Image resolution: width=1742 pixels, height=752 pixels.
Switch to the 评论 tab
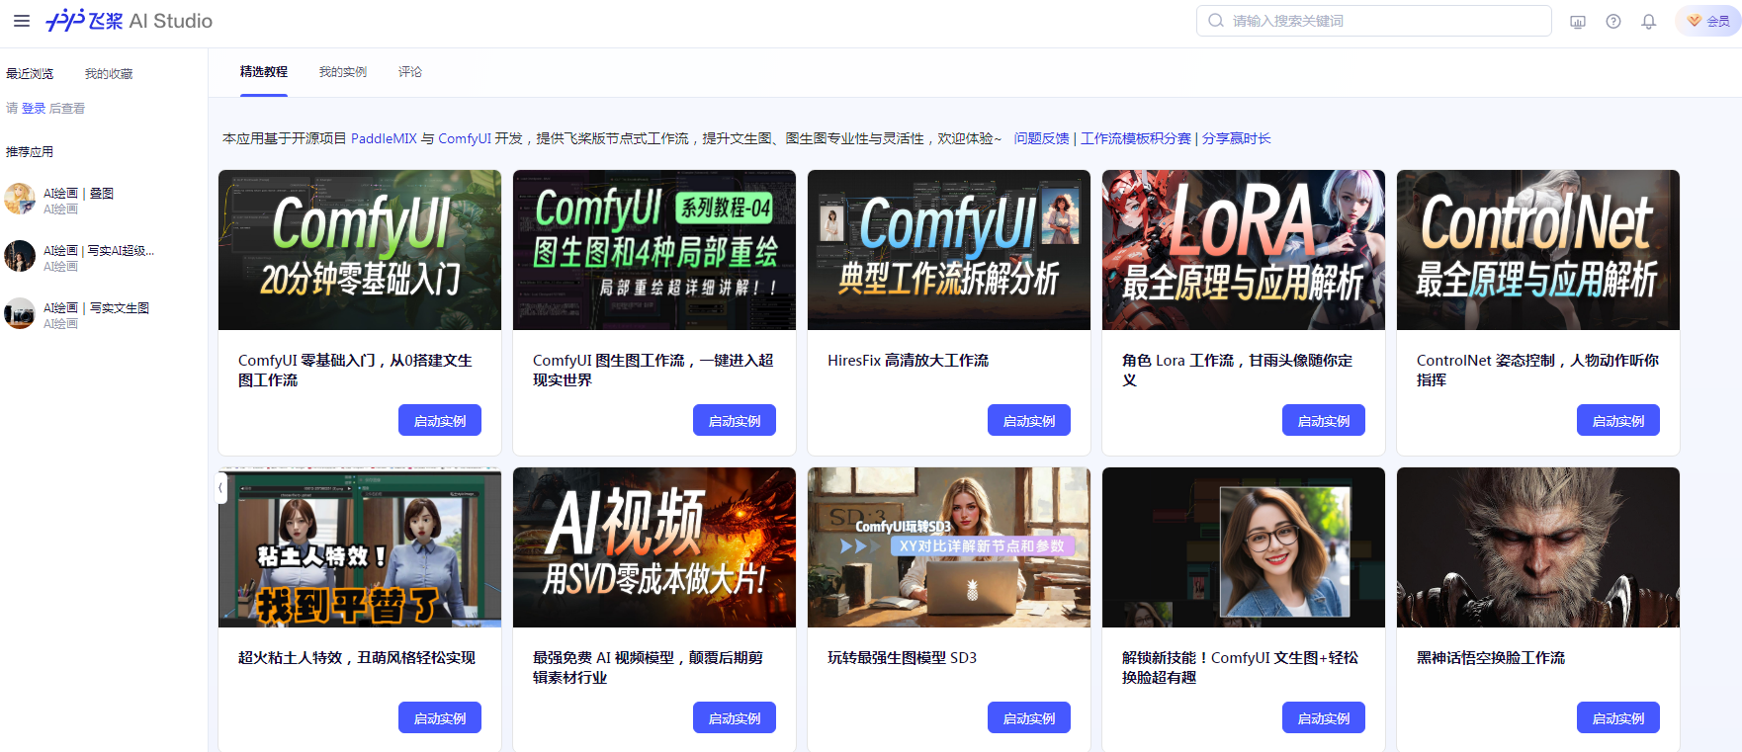coord(409,72)
